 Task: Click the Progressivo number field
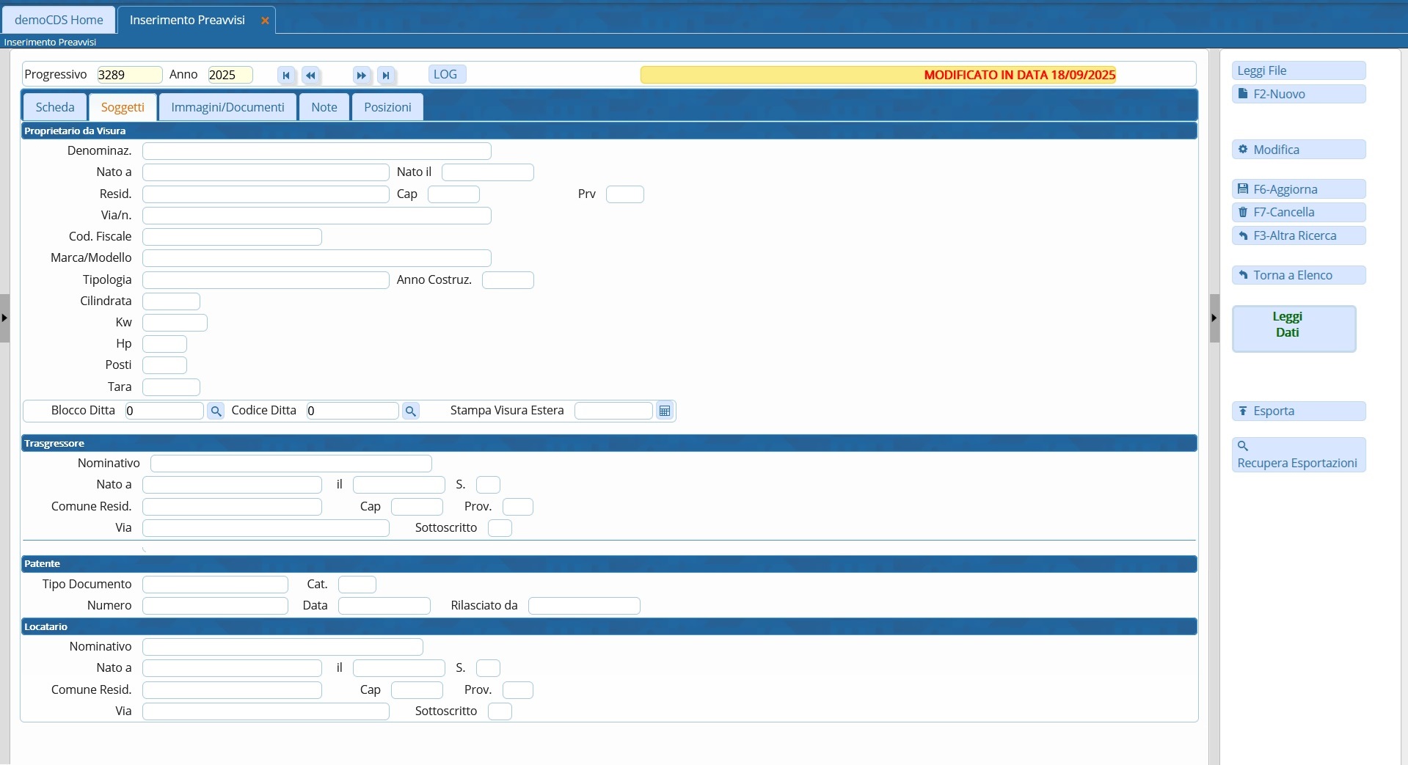pyautogui.click(x=129, y=75)
